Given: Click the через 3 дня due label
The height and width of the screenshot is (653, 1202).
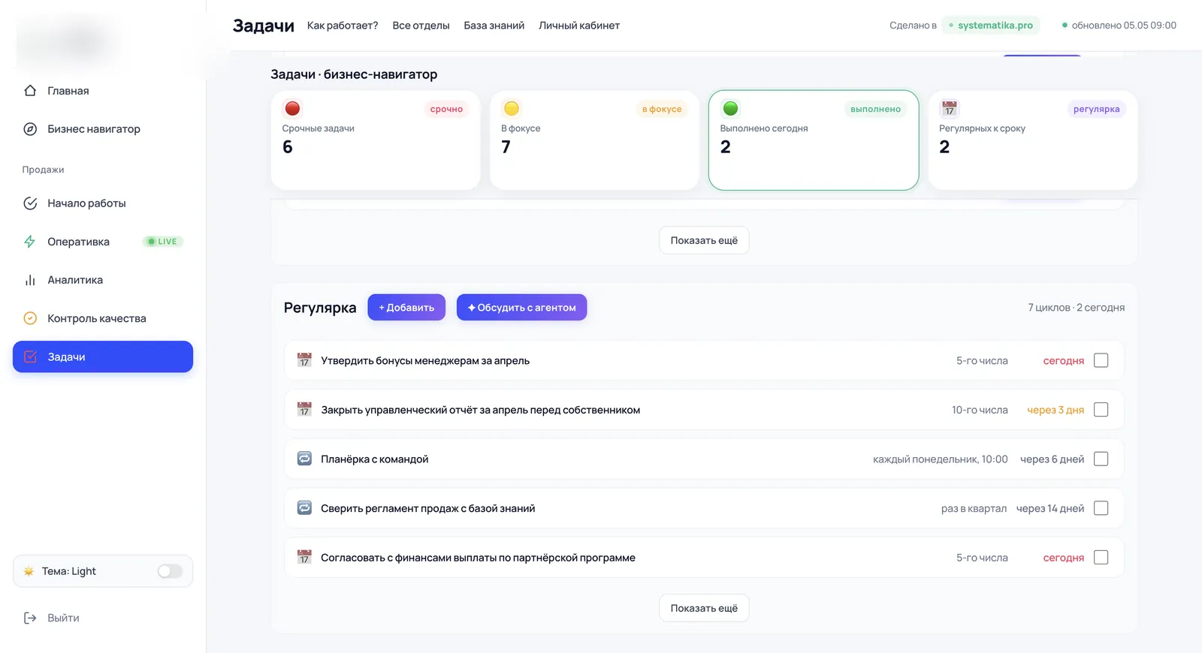Looking at the screenshot, I should [1056, 410].
